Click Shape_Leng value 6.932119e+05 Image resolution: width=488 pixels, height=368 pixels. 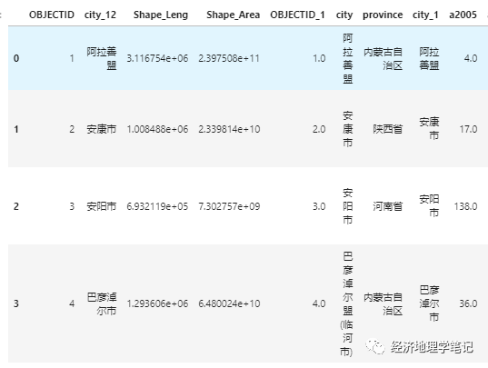[x=157, y=206]
